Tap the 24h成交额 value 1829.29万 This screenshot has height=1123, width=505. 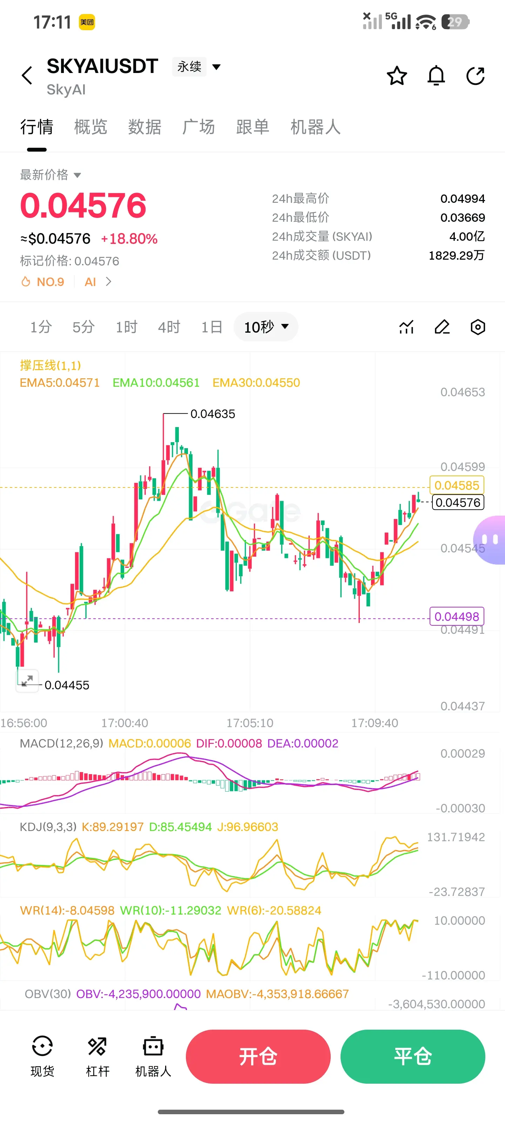point(457,255)
